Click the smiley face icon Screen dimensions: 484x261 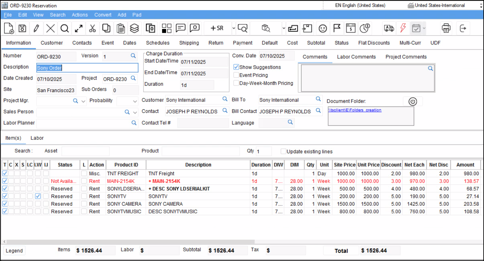[x=322, y=28]
